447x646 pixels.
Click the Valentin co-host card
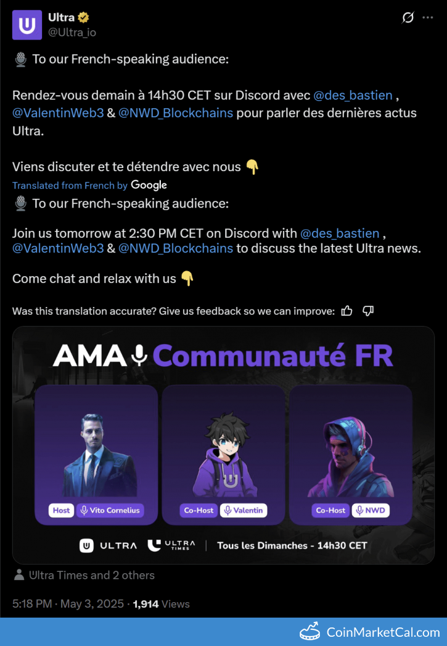click(x=223, y=455)
